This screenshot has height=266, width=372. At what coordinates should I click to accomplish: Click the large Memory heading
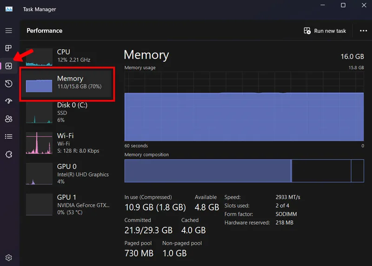pos(146,55)
